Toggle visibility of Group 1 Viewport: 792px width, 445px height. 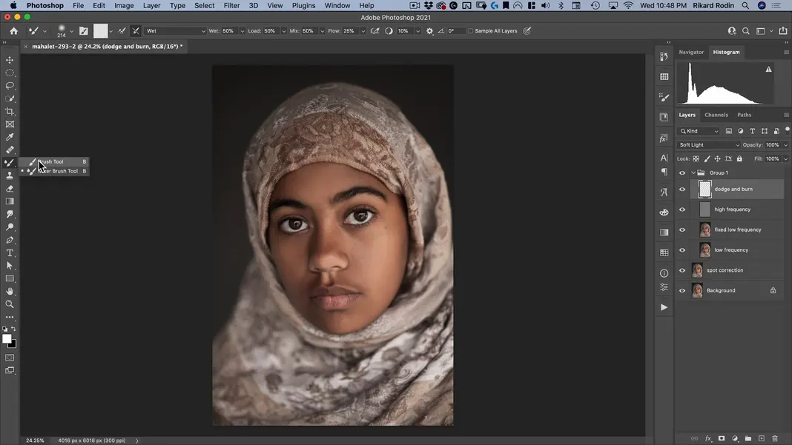point(682,173)
